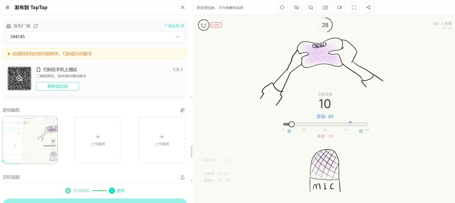Select the 生成物料 step
Viewport: 455px width, 203px height.
coord(78,191)
